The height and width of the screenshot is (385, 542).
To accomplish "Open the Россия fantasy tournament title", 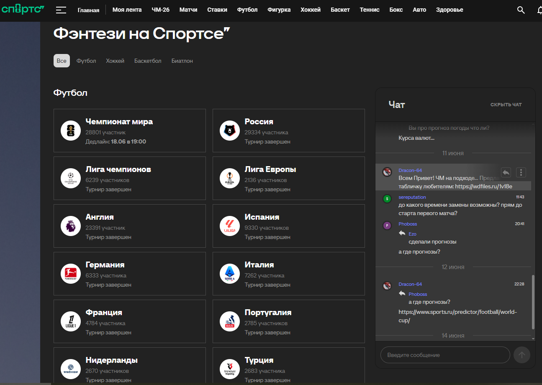I will coord(259,122).
